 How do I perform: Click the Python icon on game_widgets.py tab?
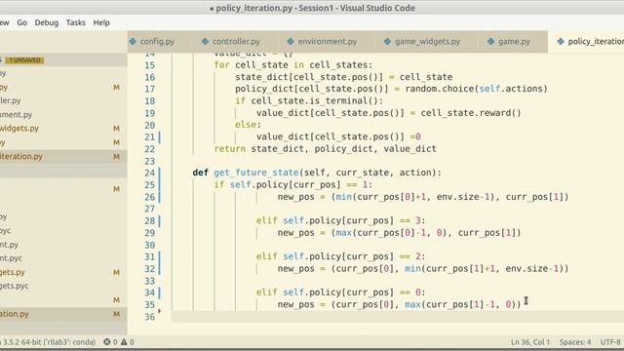[387, 41]
